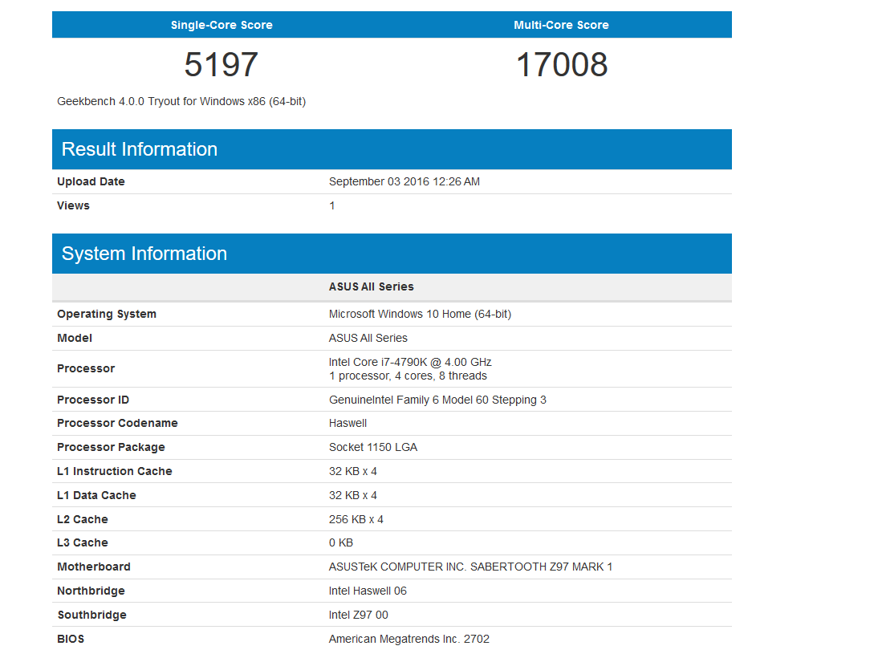
Task: Click the Result Information section header
Action: [392, 149]
